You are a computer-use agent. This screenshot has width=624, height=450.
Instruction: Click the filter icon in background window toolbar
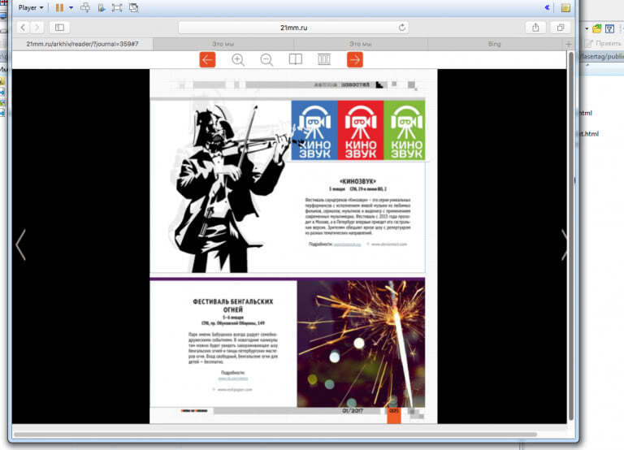(609, 28)
